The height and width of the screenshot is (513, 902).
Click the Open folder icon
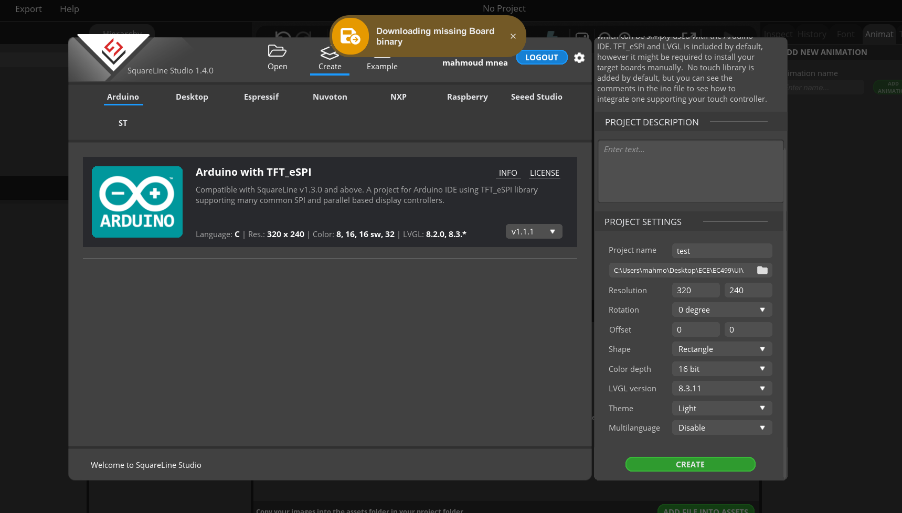(x=277, y=51)
